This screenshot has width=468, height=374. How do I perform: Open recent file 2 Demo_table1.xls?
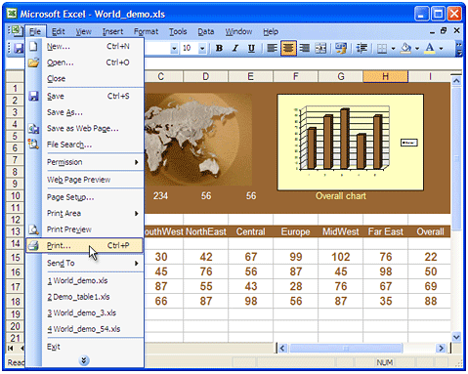(85, 297)
